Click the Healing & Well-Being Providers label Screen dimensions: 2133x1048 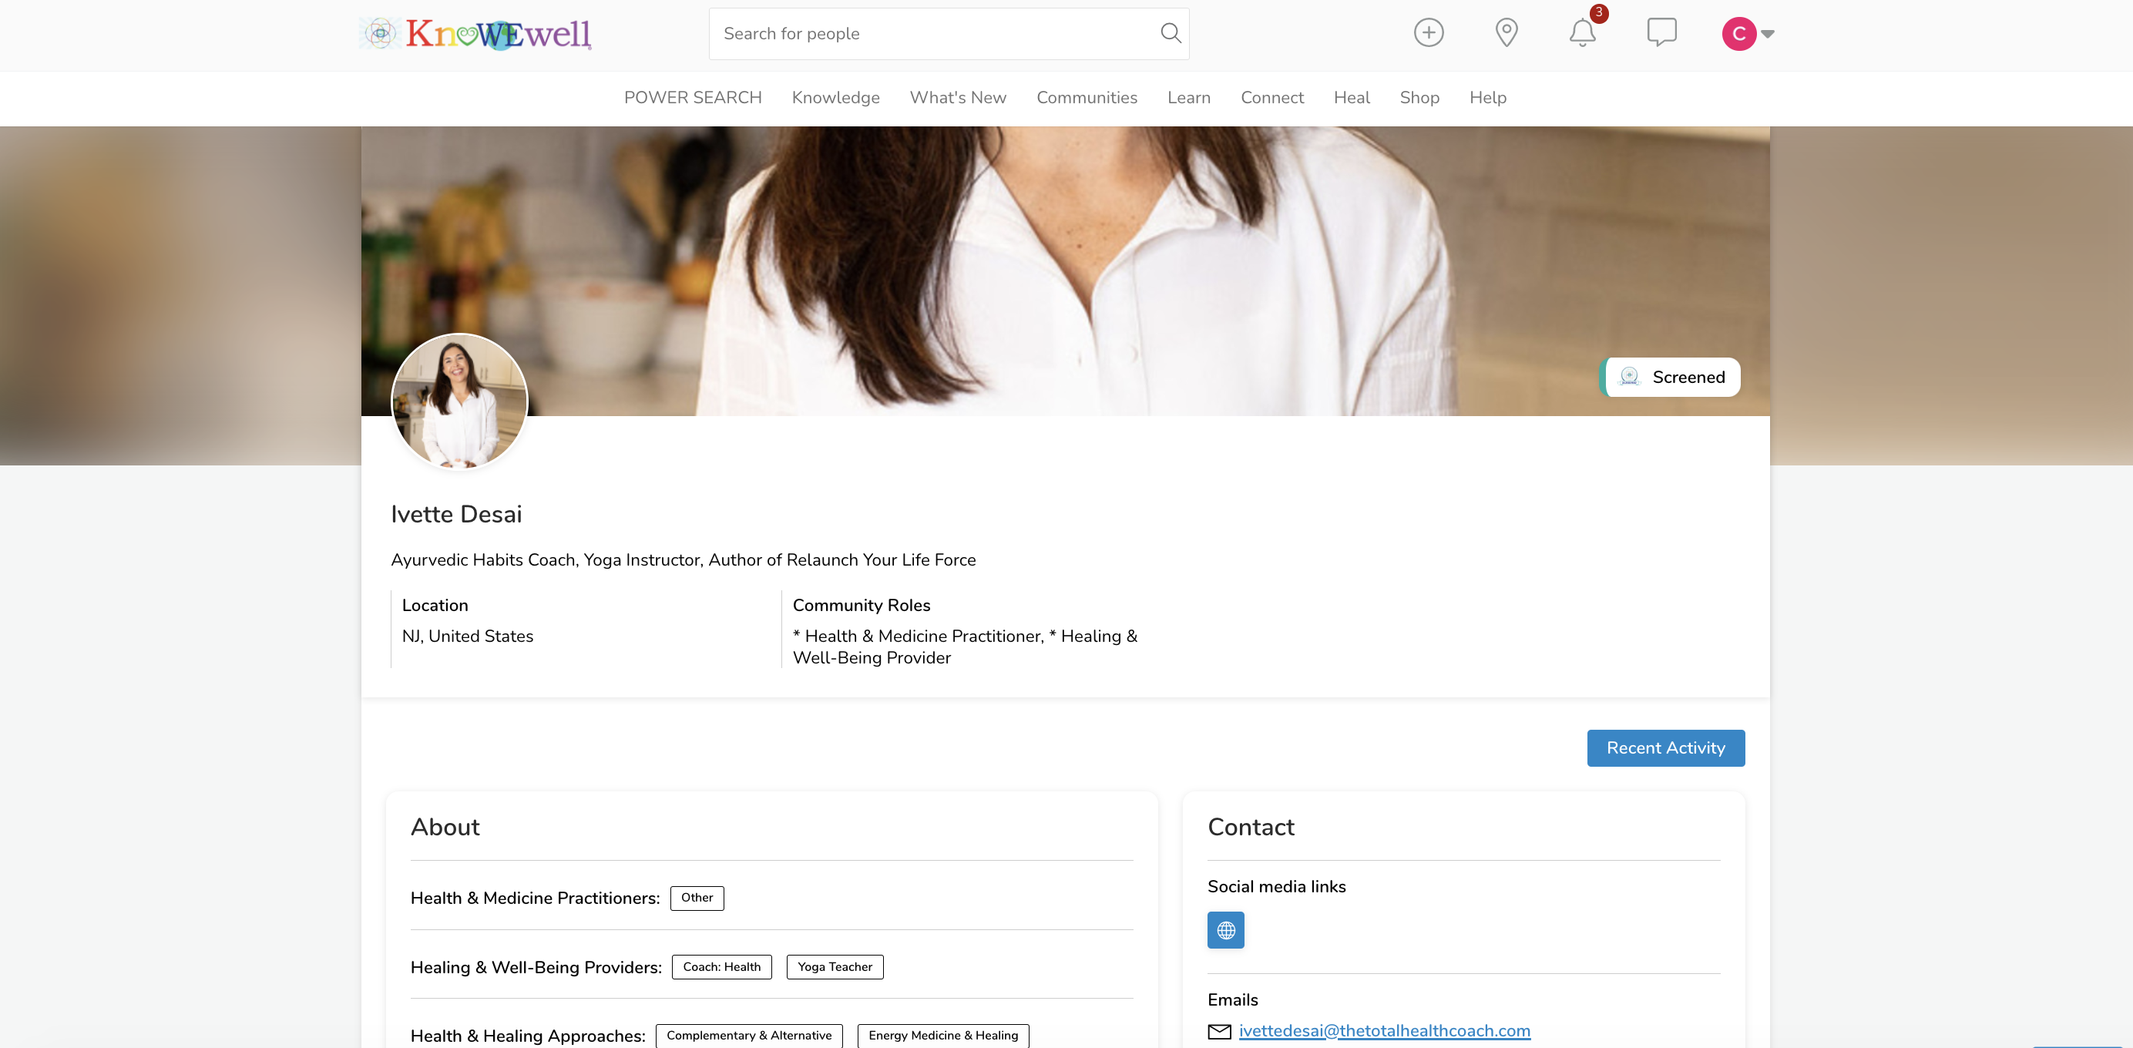[x=536, y=968]
